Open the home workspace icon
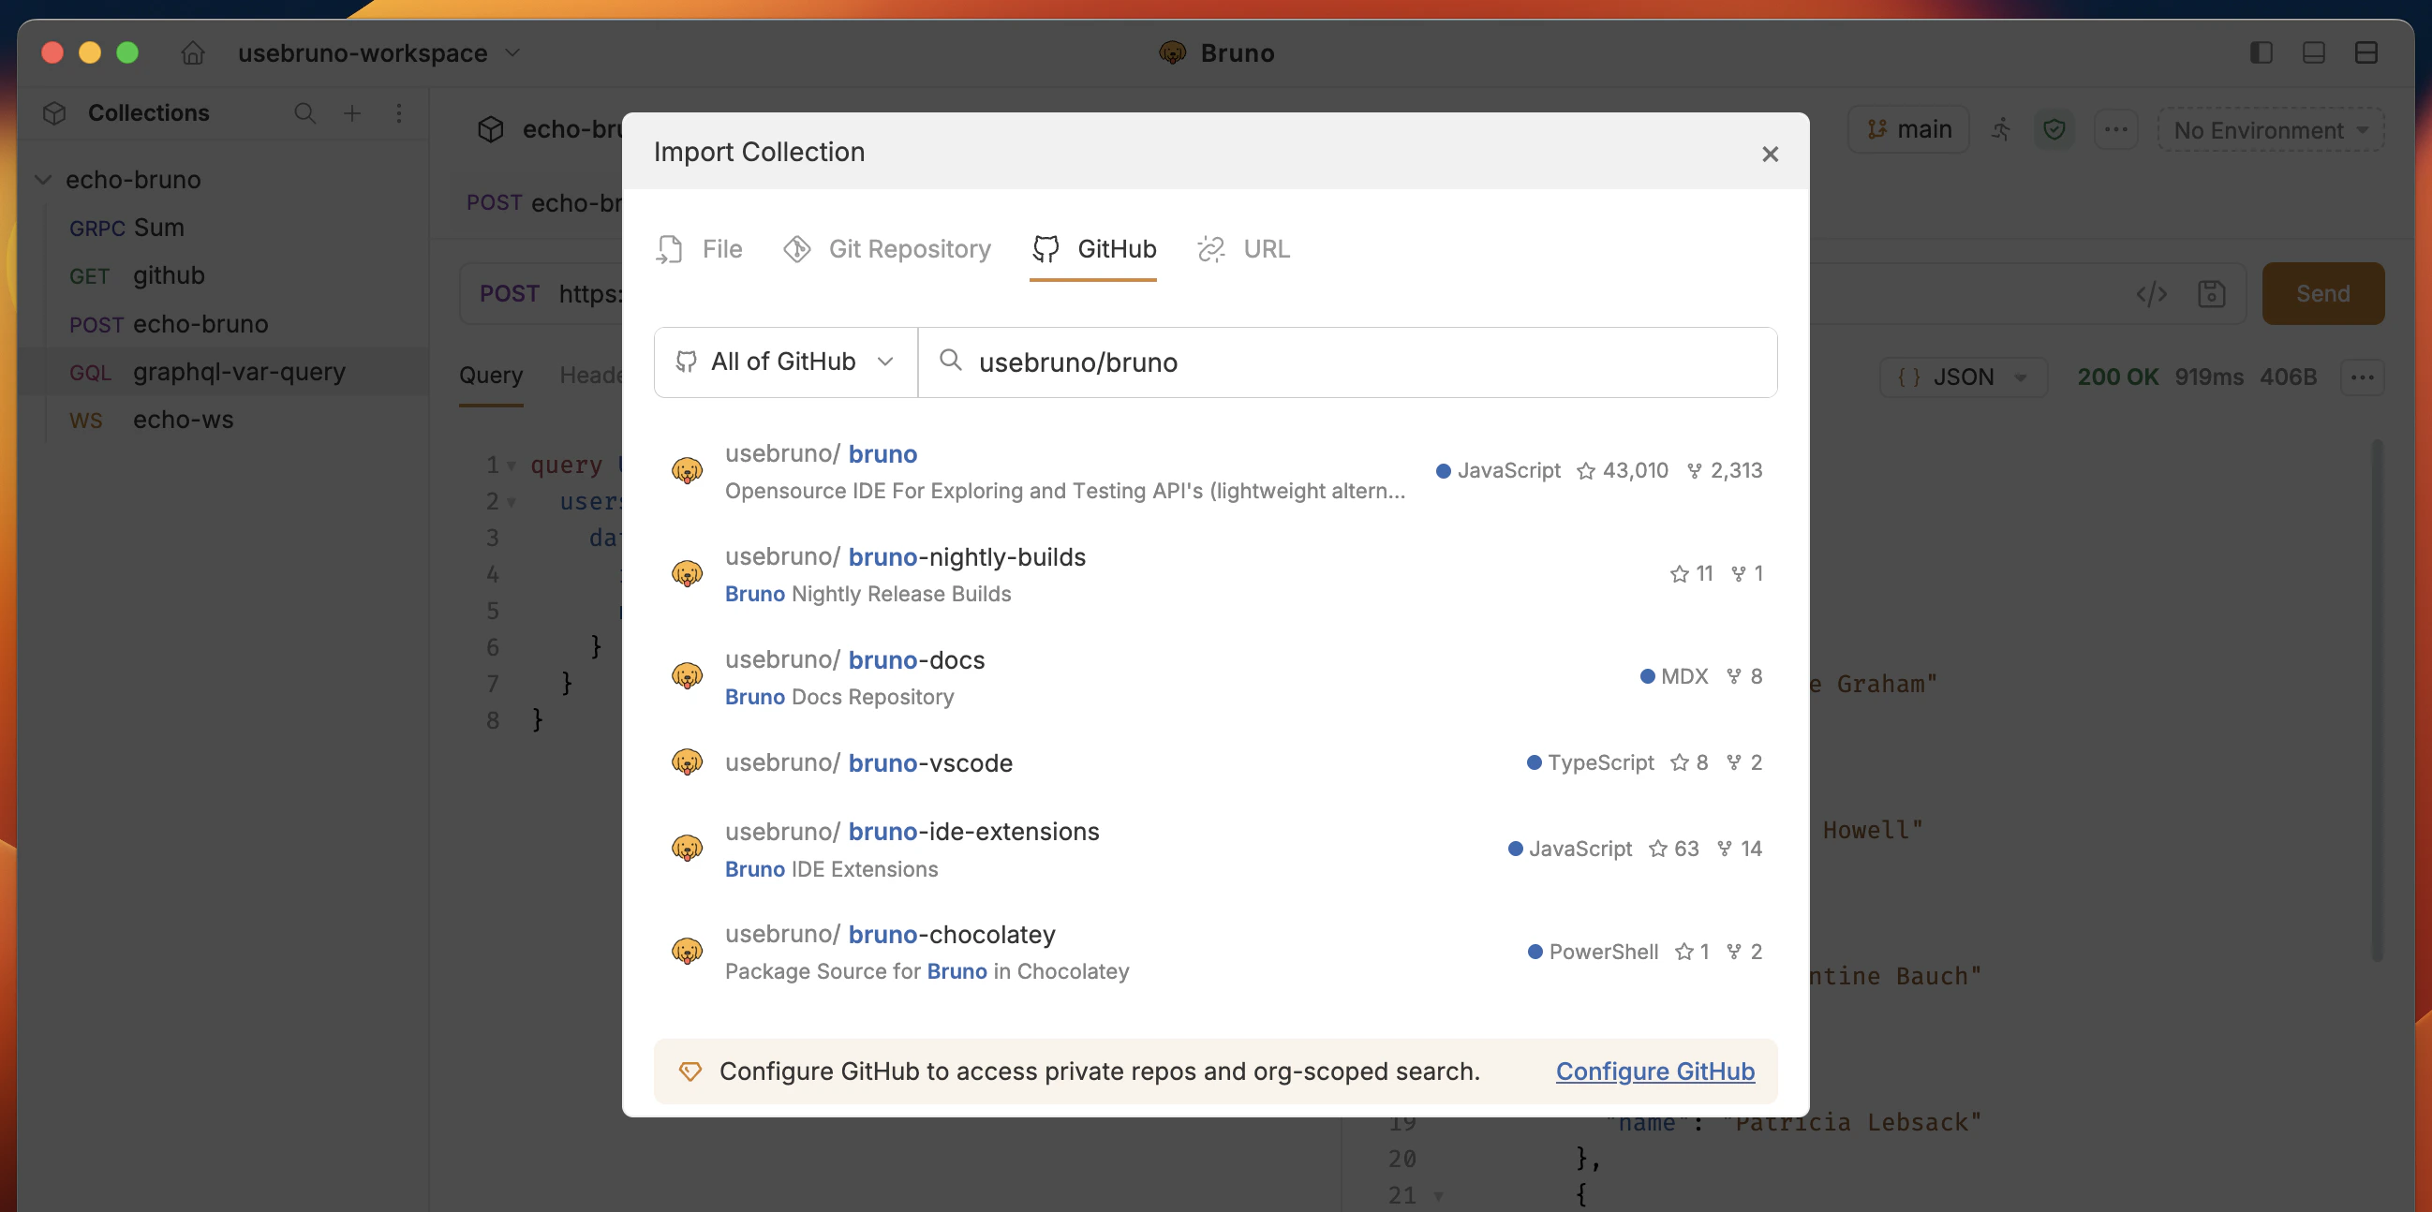The image size is (2432, 1212). (x=192, y=52)
